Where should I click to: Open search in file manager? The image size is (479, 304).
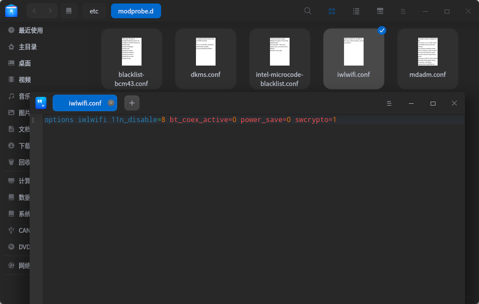[307, 11]
